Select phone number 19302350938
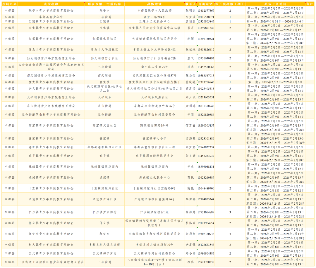Screen dimensions: 316x268 pos(206,234)
